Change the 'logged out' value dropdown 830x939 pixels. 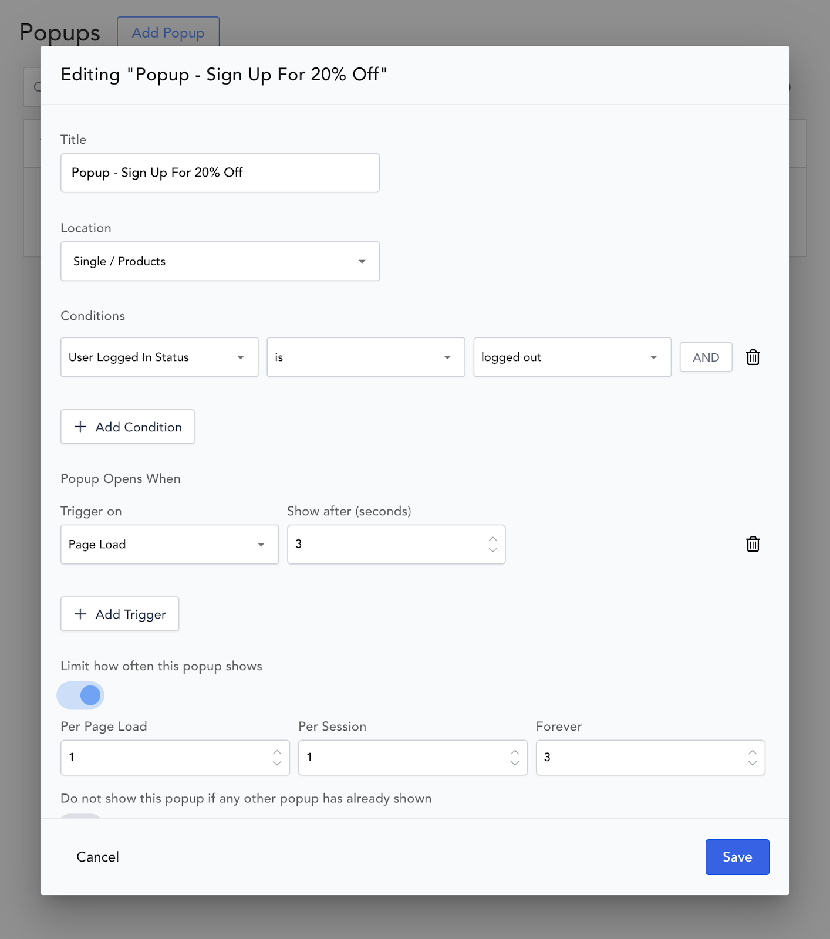click(572, 357)
